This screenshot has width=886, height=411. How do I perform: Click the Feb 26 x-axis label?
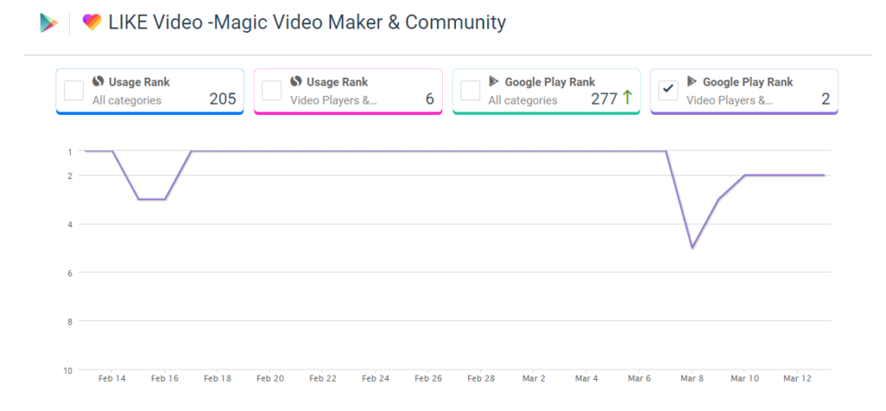click(x=428, y=379)
